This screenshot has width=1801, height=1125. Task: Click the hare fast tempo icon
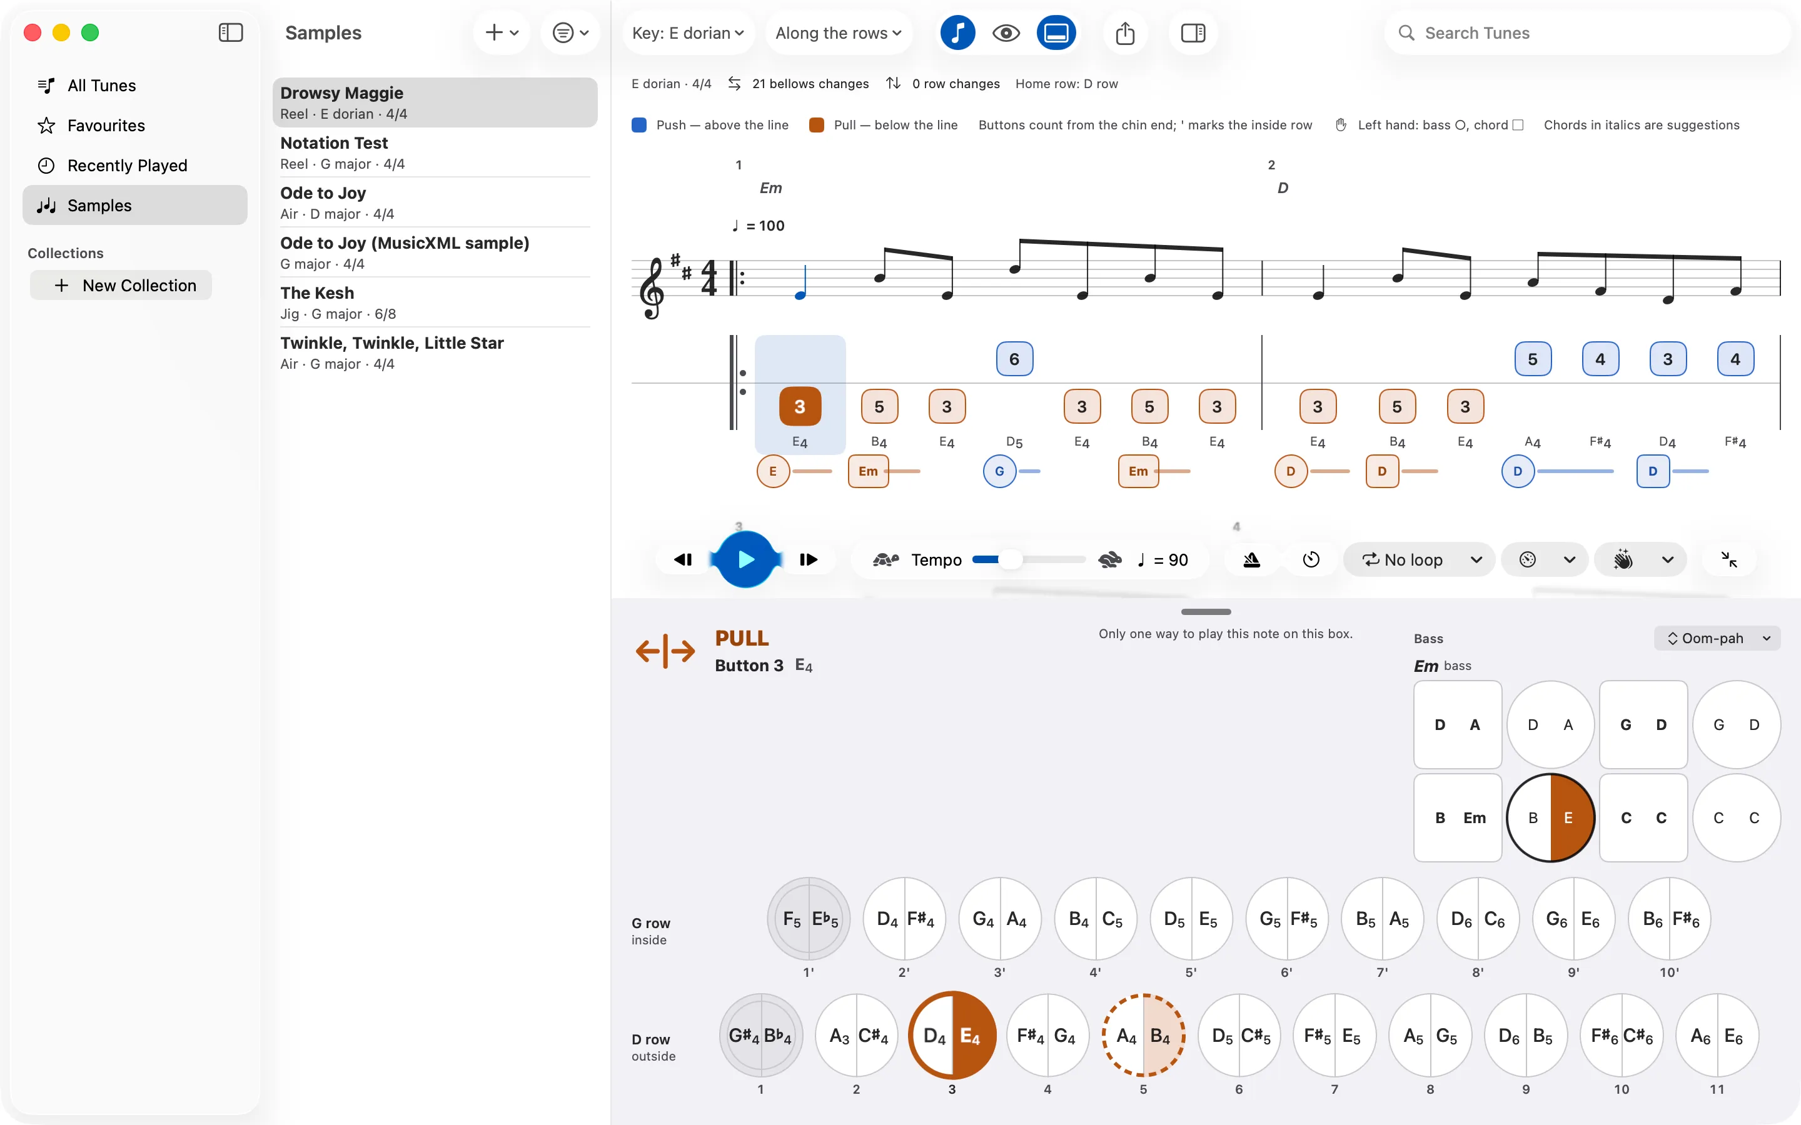click(1109, 559)
